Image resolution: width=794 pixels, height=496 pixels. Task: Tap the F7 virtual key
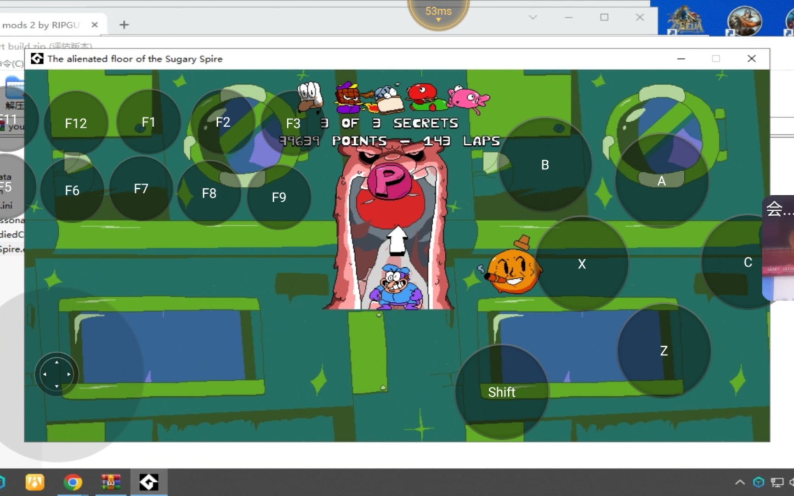tap(141, 188)
